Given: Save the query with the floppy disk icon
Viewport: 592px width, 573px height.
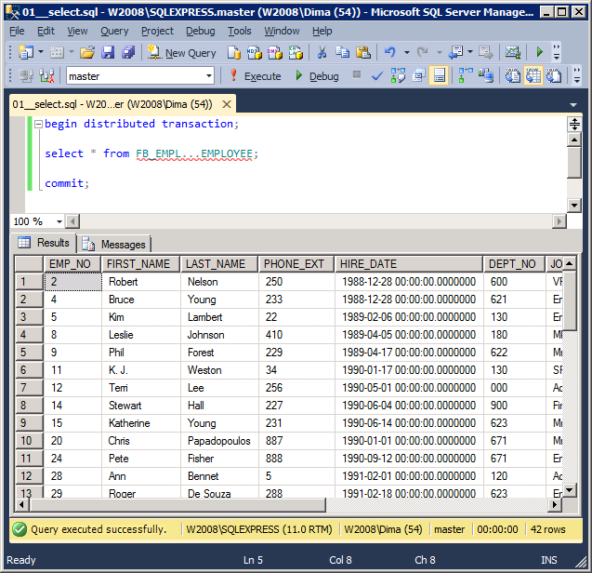Looking at the screenshot, I should point(108,52).
